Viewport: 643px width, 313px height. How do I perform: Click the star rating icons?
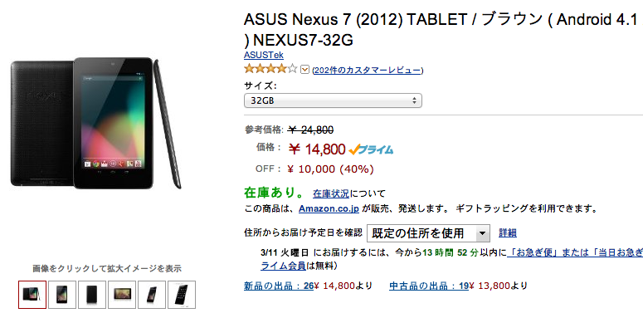[270, 70]
